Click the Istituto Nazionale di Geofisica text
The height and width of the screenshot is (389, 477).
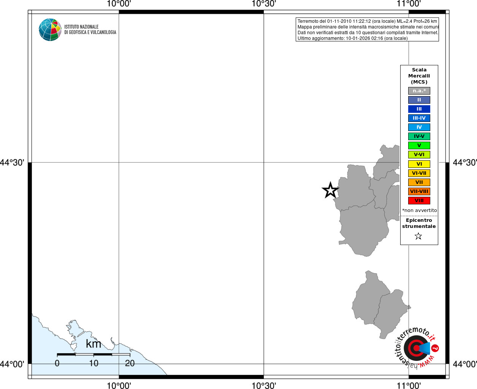tap(90, 30)
